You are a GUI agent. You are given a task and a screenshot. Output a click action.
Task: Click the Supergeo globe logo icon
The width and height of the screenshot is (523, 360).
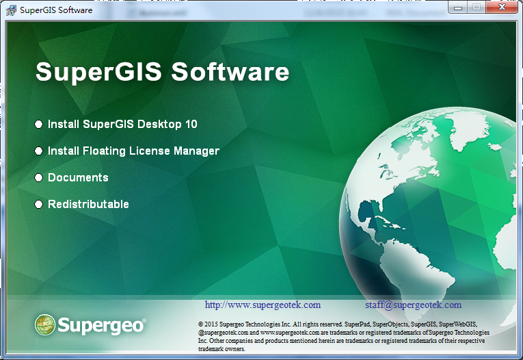45,324
